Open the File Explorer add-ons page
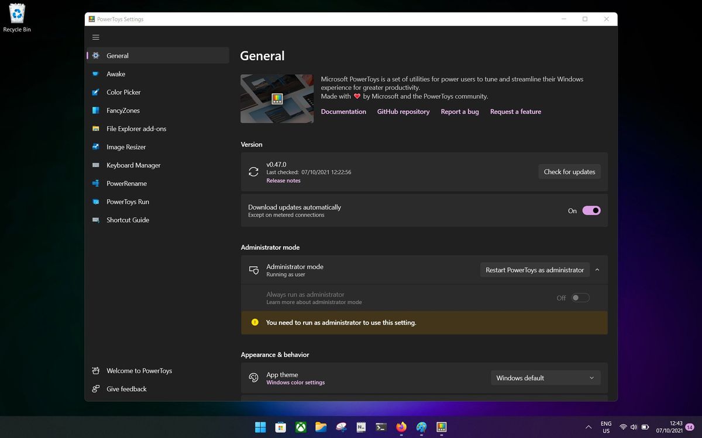The height and width of the screenshot is (438, 702). click(136, 128)
